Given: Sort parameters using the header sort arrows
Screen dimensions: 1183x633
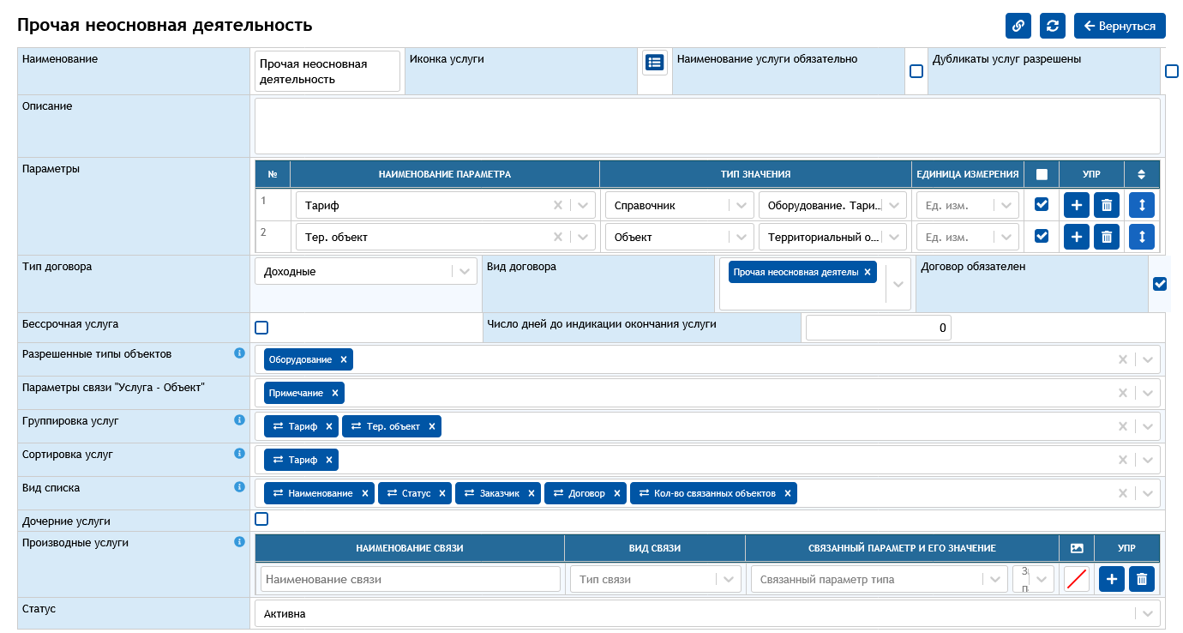Looking at the screenshot, I should pyautogui.click(x=1141, y=174).
